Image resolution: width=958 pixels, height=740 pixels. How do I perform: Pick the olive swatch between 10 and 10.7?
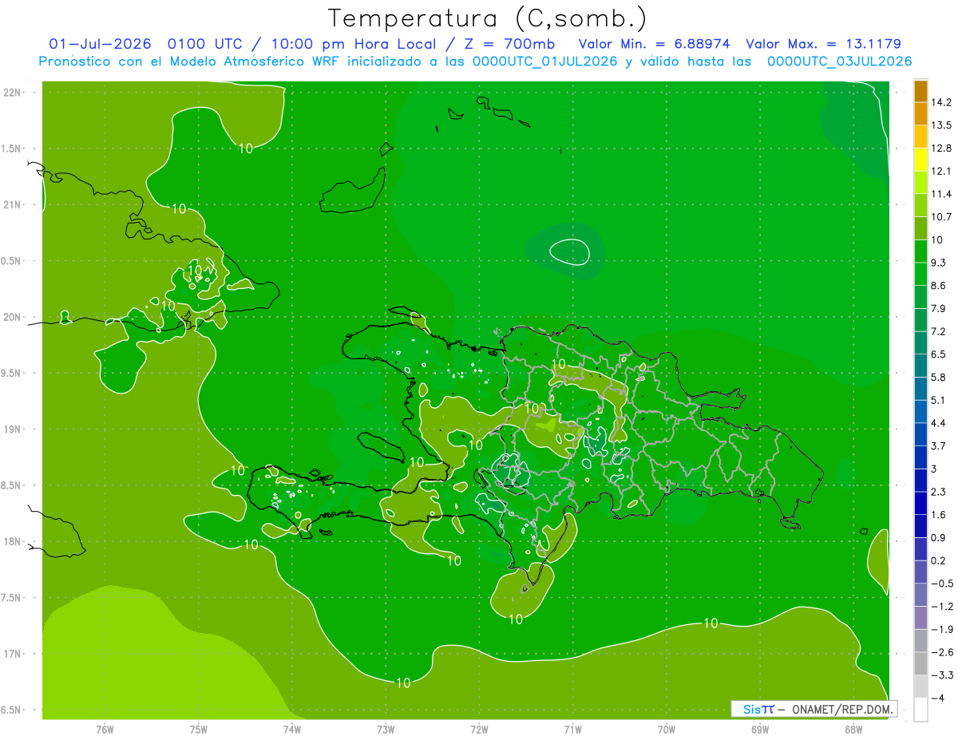point(920,228)
